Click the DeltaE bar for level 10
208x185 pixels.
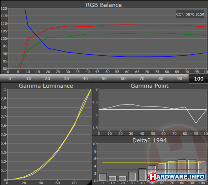tap(112, 178)
